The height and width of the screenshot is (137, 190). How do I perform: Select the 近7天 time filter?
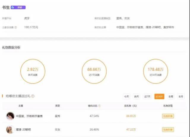coord(147,96)
